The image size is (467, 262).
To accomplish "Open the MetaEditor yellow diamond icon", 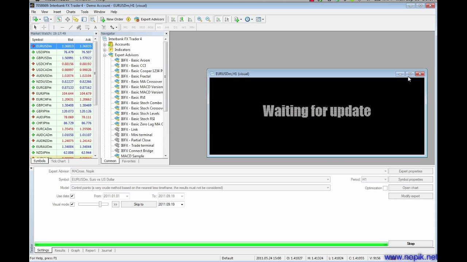I will pos(128,19).
